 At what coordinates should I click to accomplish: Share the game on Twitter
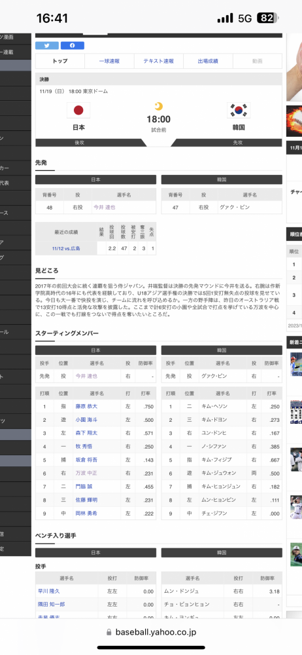point(46,46)
